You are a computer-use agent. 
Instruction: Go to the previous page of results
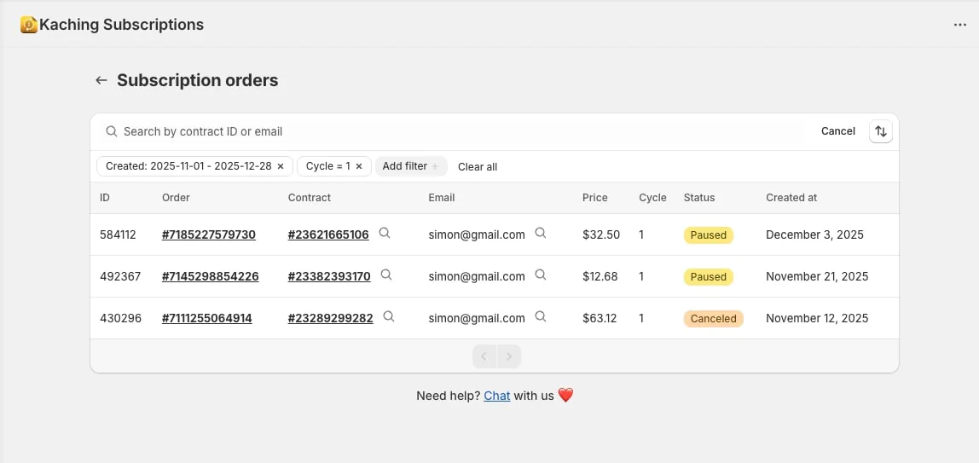pos(484,356)
